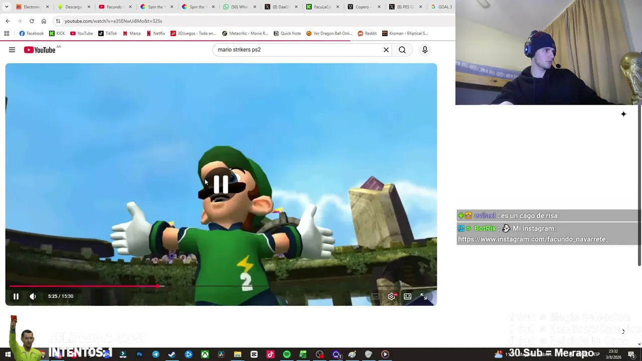Open Steam from the taskbar
The image size is (642, 361).
(172, 354)
